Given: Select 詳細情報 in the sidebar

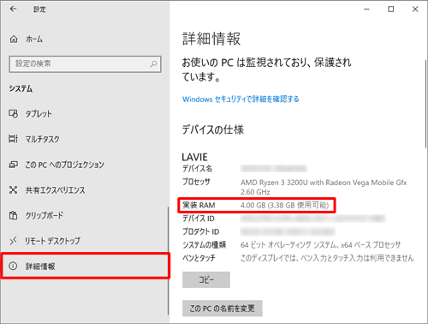Looking at the screenshot, I should tap(85, 266).
